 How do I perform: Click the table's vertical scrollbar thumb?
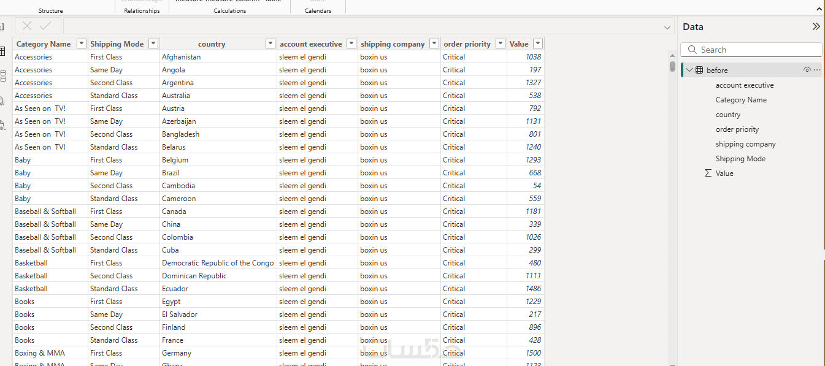point(672,66)
